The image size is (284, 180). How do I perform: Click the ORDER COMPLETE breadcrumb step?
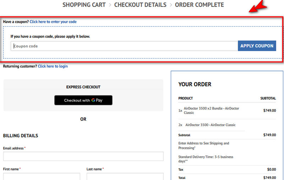pos(200,5)
